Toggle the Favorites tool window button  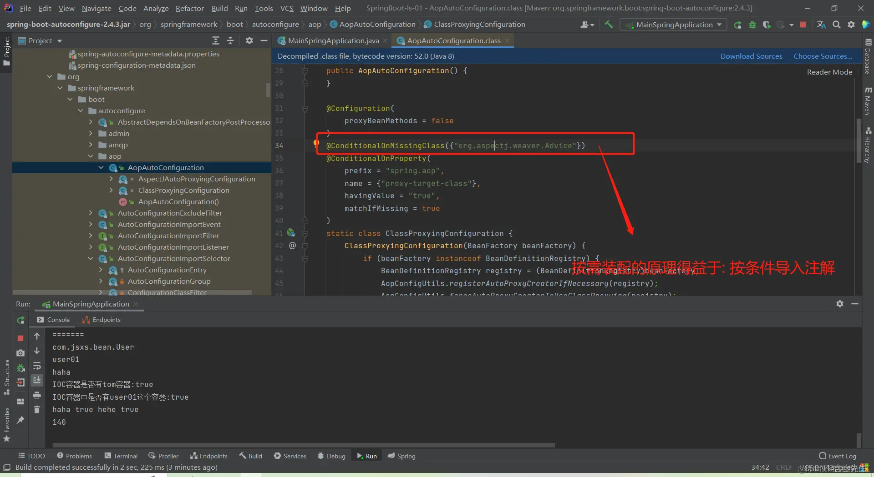(x=6, y=425)
